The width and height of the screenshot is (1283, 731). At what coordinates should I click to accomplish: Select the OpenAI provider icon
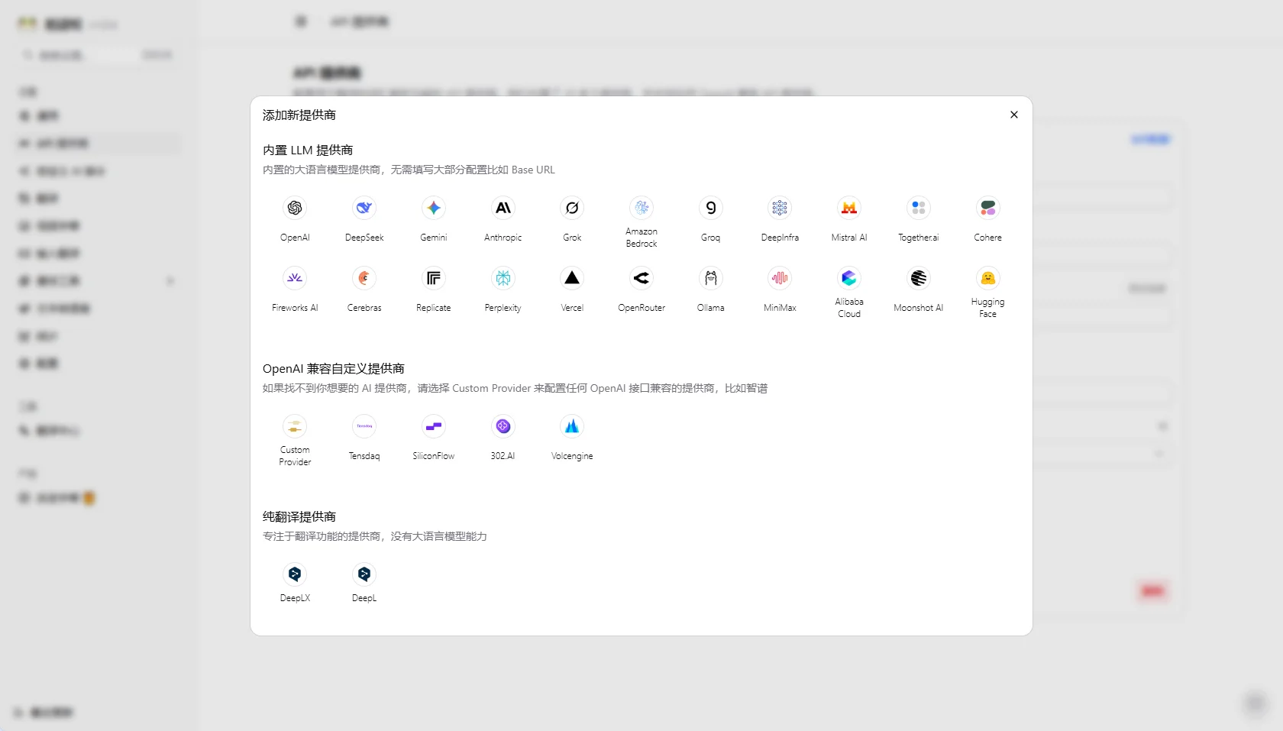click(295, 208)
